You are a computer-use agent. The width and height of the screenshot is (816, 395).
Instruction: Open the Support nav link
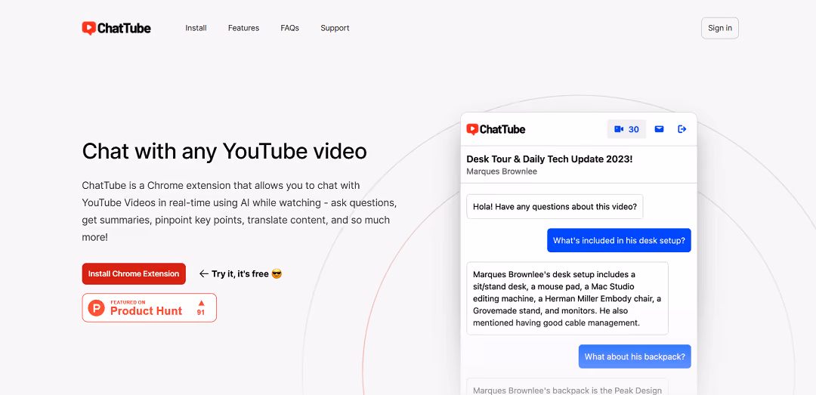(x=335, y=28)
